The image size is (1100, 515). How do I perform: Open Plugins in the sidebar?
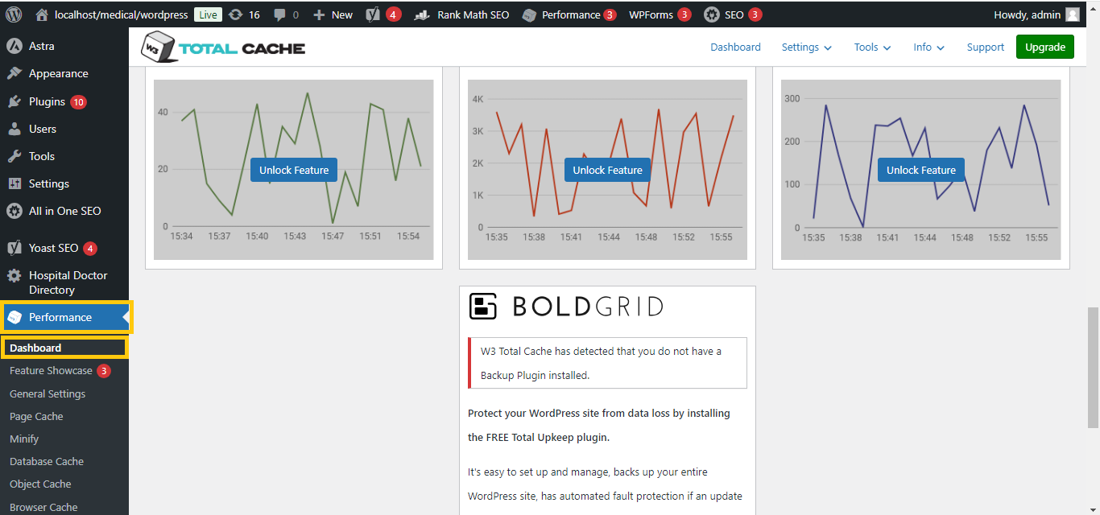tap(47, 101)
